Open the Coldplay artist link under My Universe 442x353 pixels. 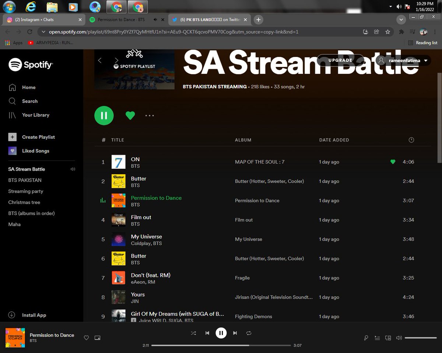click(140, 243)
